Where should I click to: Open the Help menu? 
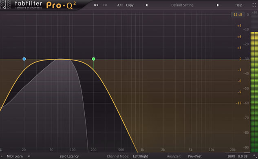coord(238,5)
